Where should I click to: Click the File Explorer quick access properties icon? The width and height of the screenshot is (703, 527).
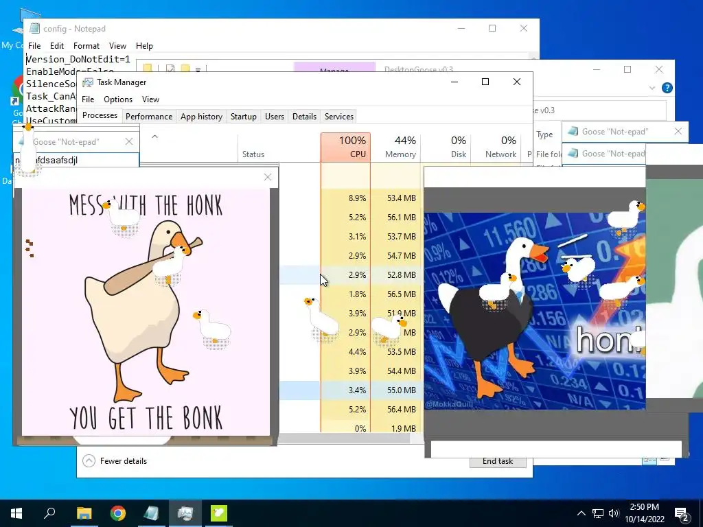(170, 69)
